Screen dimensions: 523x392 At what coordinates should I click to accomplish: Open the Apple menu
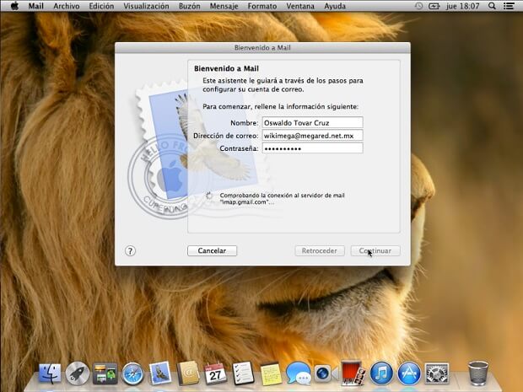click(14, 6)
